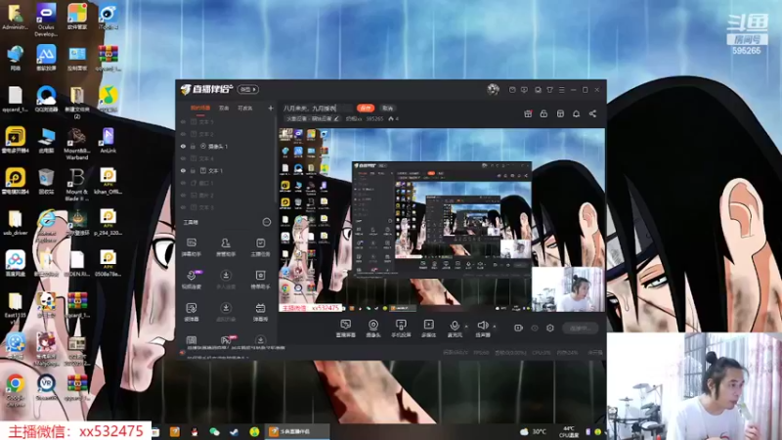
Task: Expand the microphone options arrow
Action: pyautogui.click(x=467, y=327)
